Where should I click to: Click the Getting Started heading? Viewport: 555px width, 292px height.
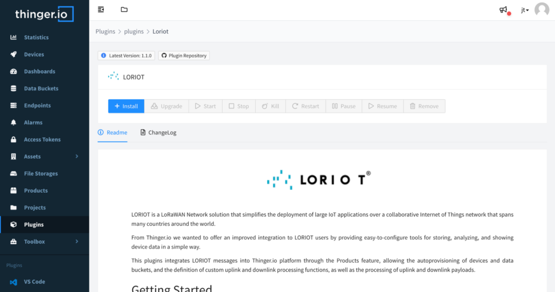pyautogui.click(x=172, y=288)
